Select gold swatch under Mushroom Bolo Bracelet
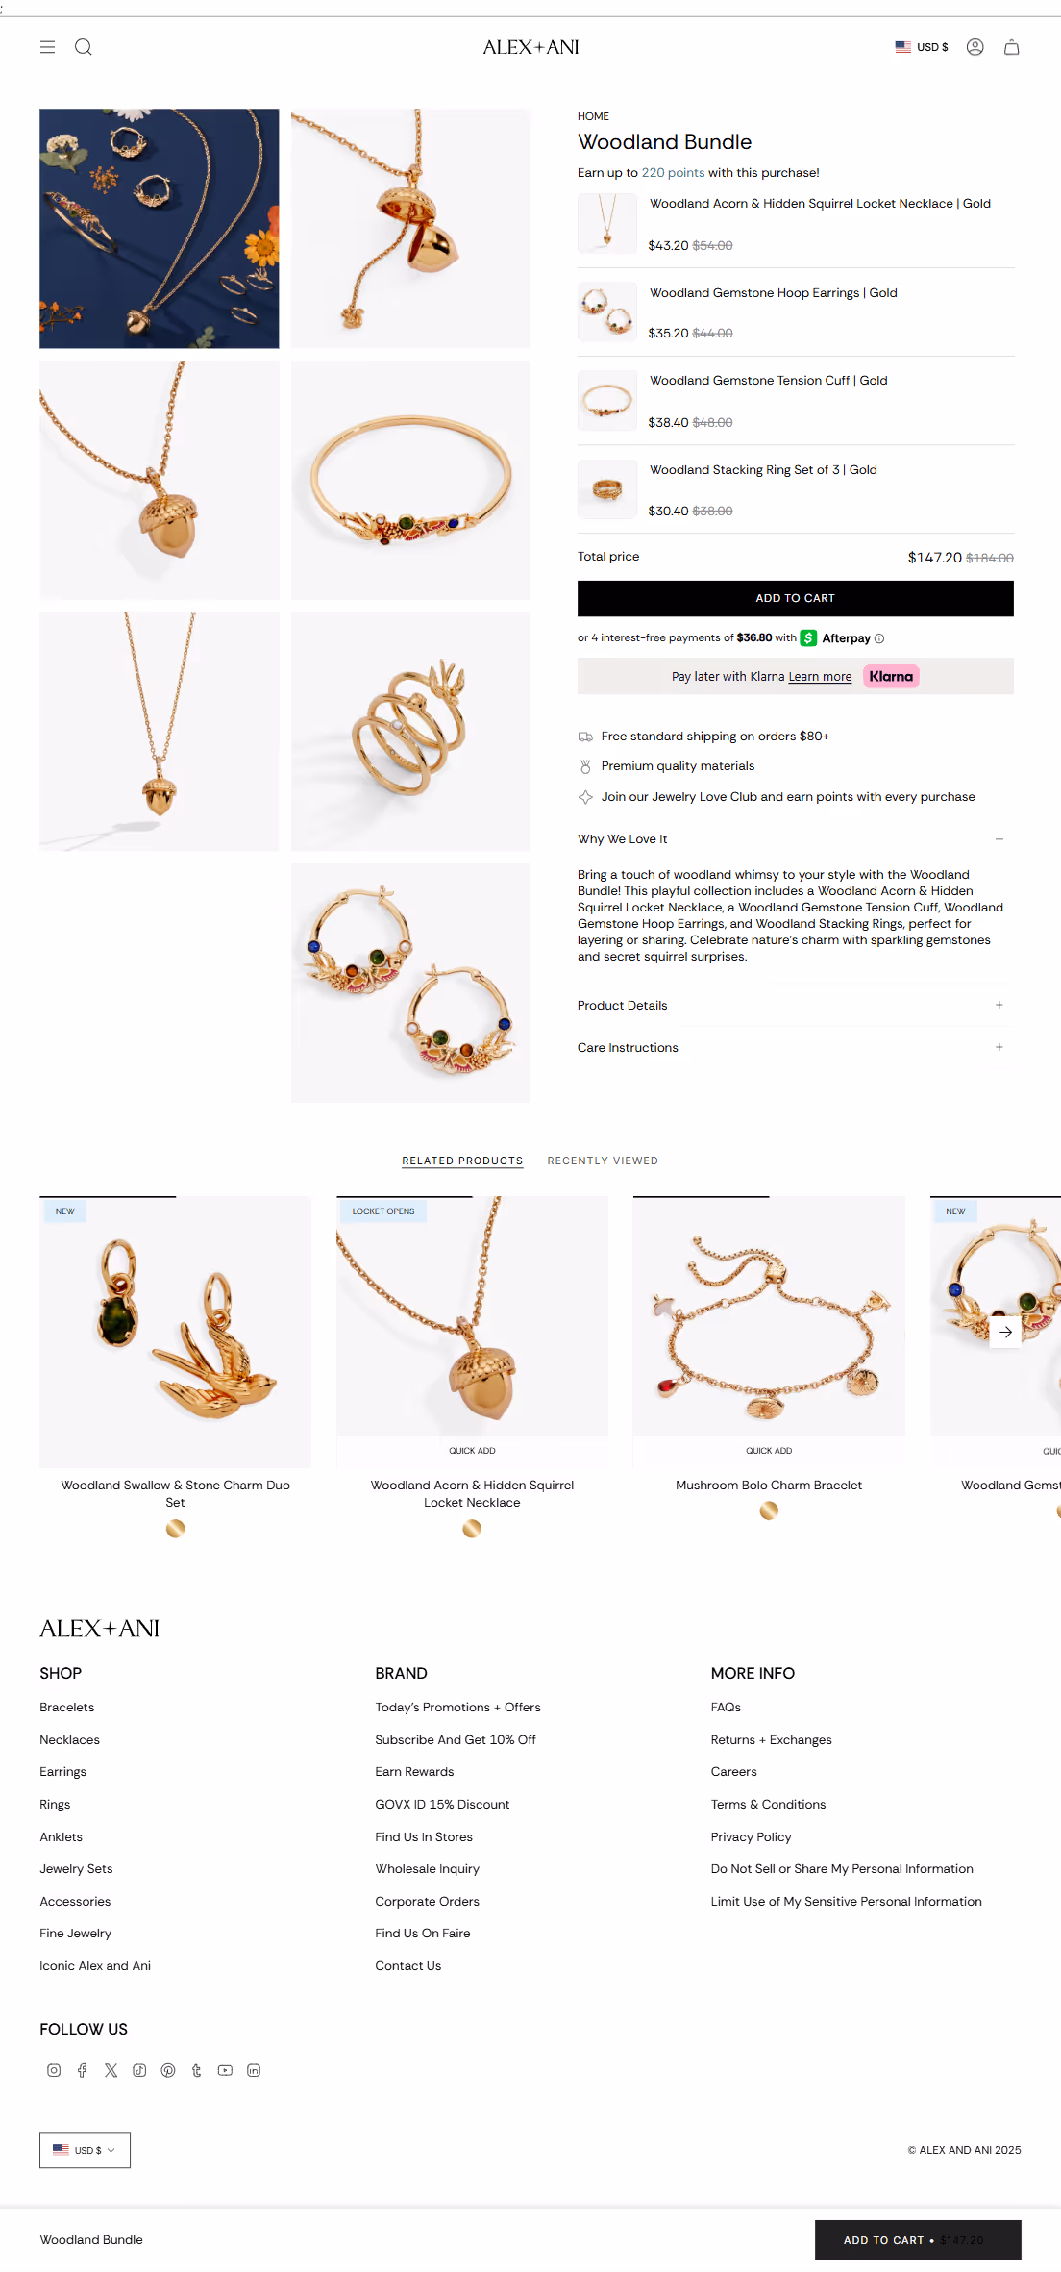The width and height of the screenshot is (1061, 2272). tap(769, 1511)
